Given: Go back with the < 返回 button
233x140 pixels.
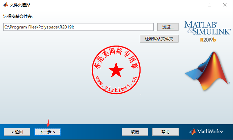Looking at the screenshot, I should 17,132.
